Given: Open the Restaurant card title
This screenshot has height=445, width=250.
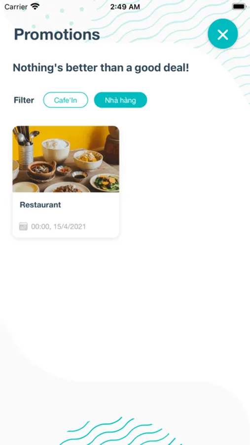Looking at the screenshot, I should tap(40, 205).
